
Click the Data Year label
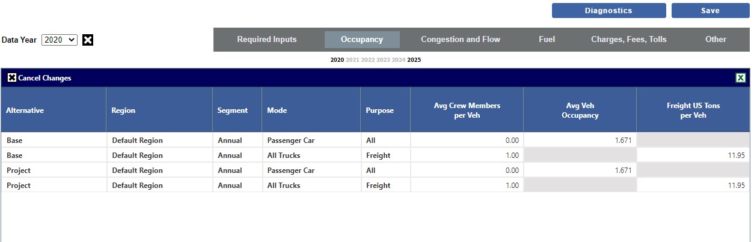click(19, 40)
